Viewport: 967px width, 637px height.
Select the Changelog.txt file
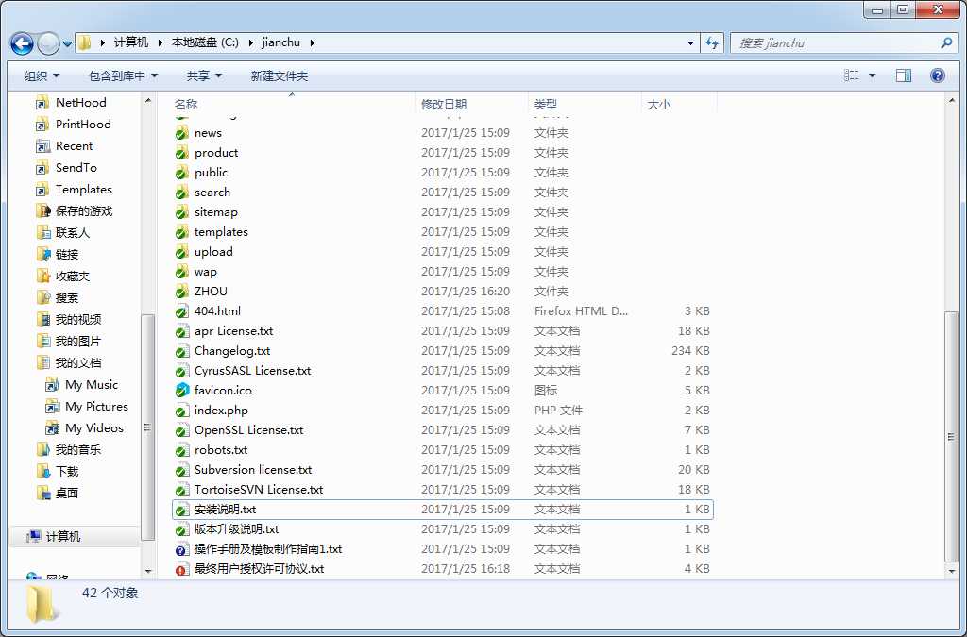(232, 350)
